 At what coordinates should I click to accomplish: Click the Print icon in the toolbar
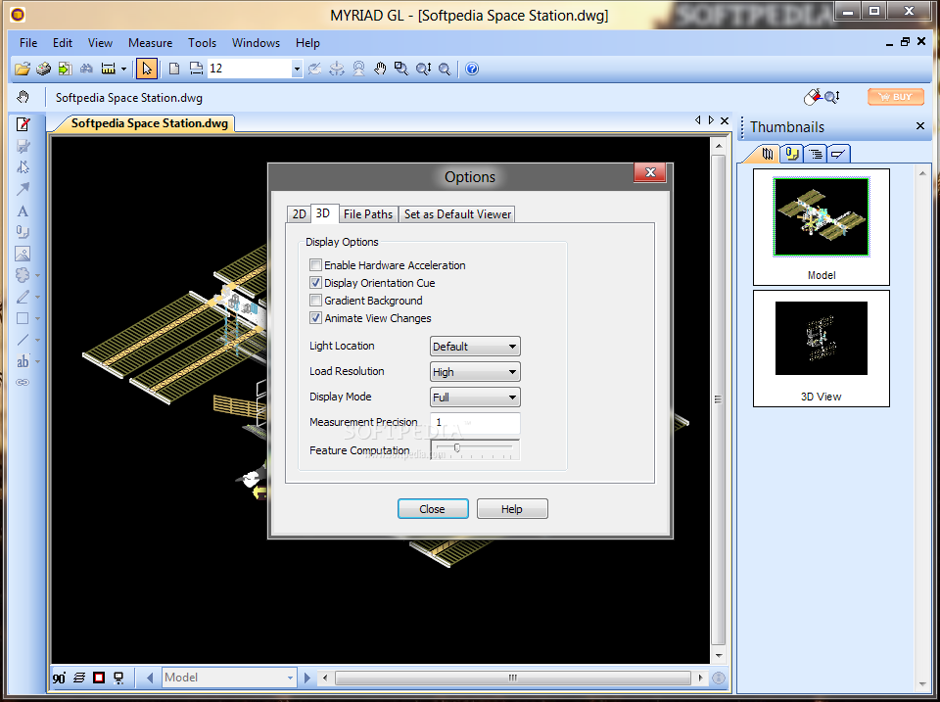(43, 69)
